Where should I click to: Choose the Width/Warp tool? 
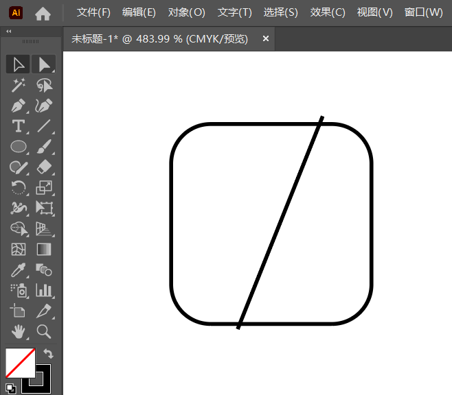tap(18, 208)
